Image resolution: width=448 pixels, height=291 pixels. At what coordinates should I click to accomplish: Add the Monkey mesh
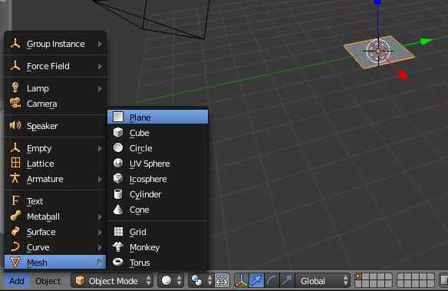(158, 247)
